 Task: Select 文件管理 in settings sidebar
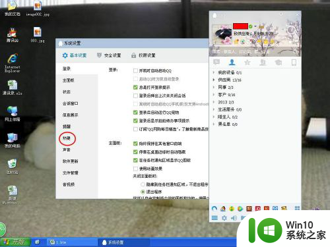click(70, 173)
